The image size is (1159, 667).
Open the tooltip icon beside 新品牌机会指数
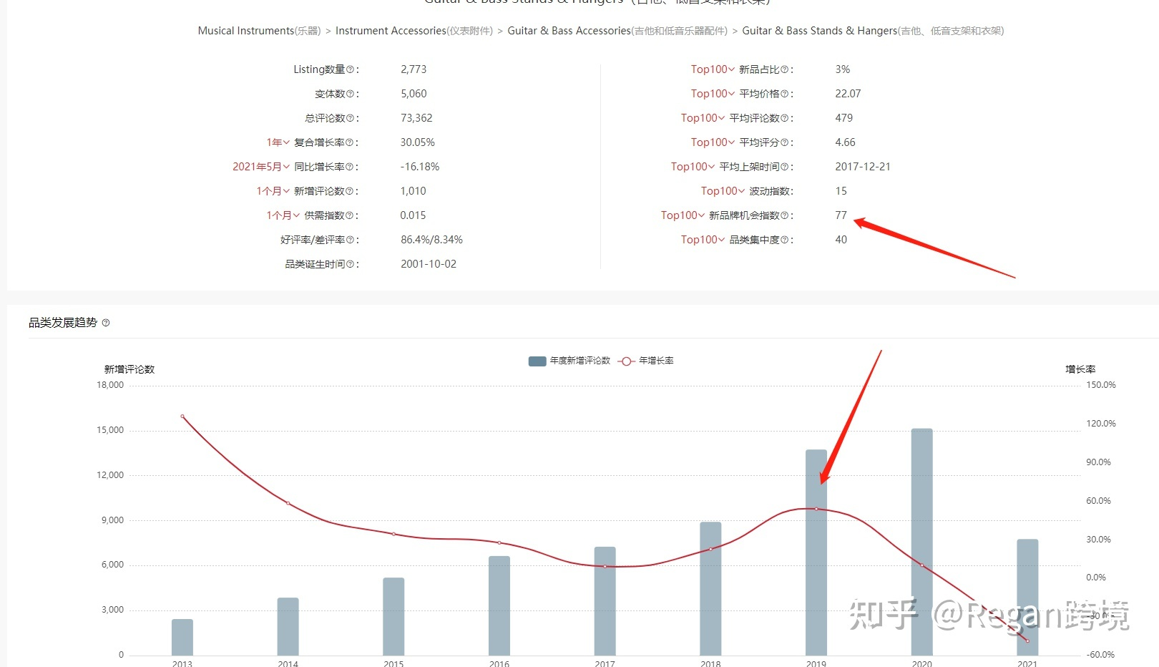(785, 215)
